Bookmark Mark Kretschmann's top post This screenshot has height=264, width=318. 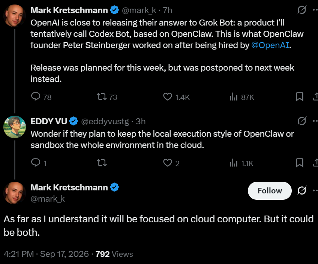click(x=300, y=97)
